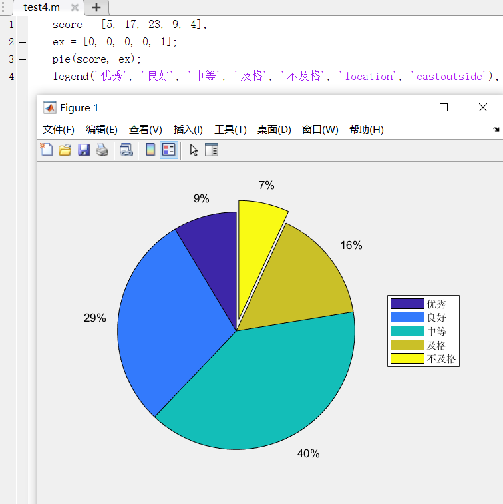Open the 文件(F) menu

click(59, 130)
